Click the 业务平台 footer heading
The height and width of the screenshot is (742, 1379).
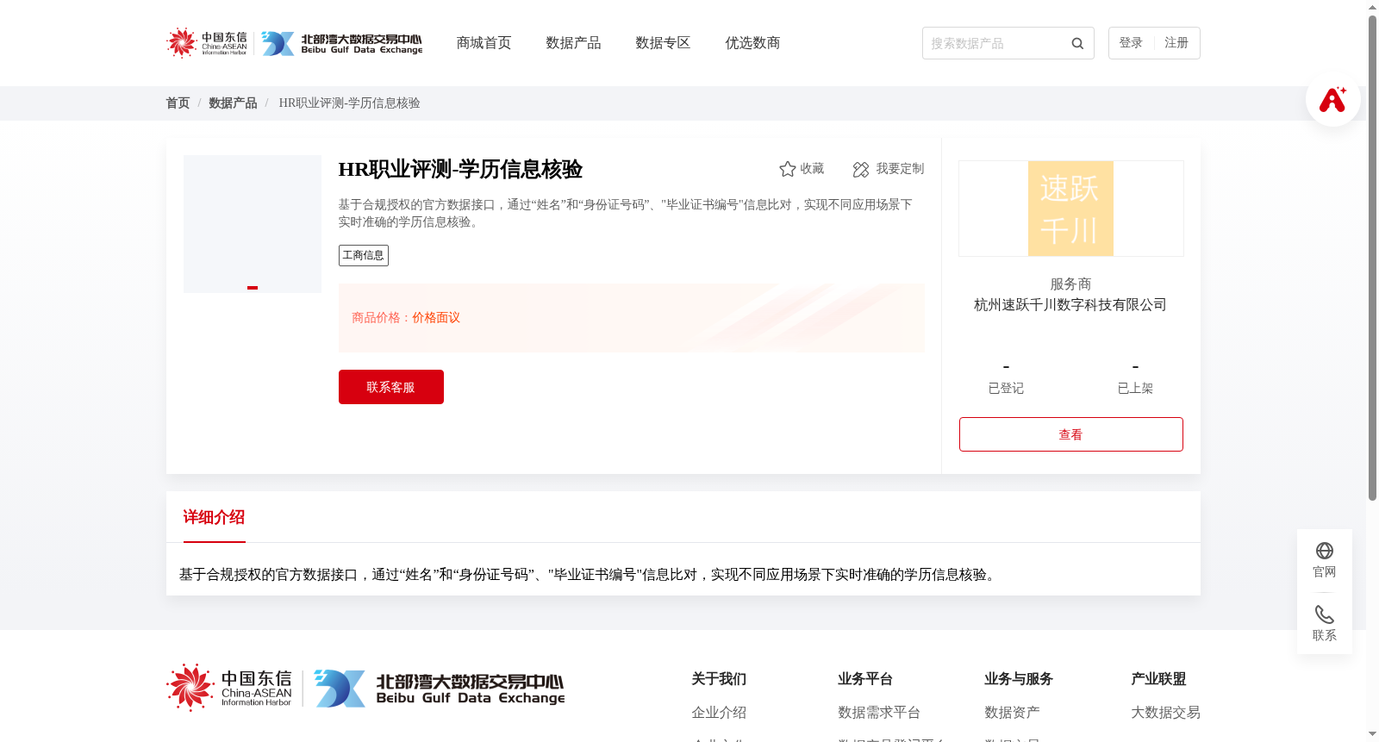tap(865, 679)
